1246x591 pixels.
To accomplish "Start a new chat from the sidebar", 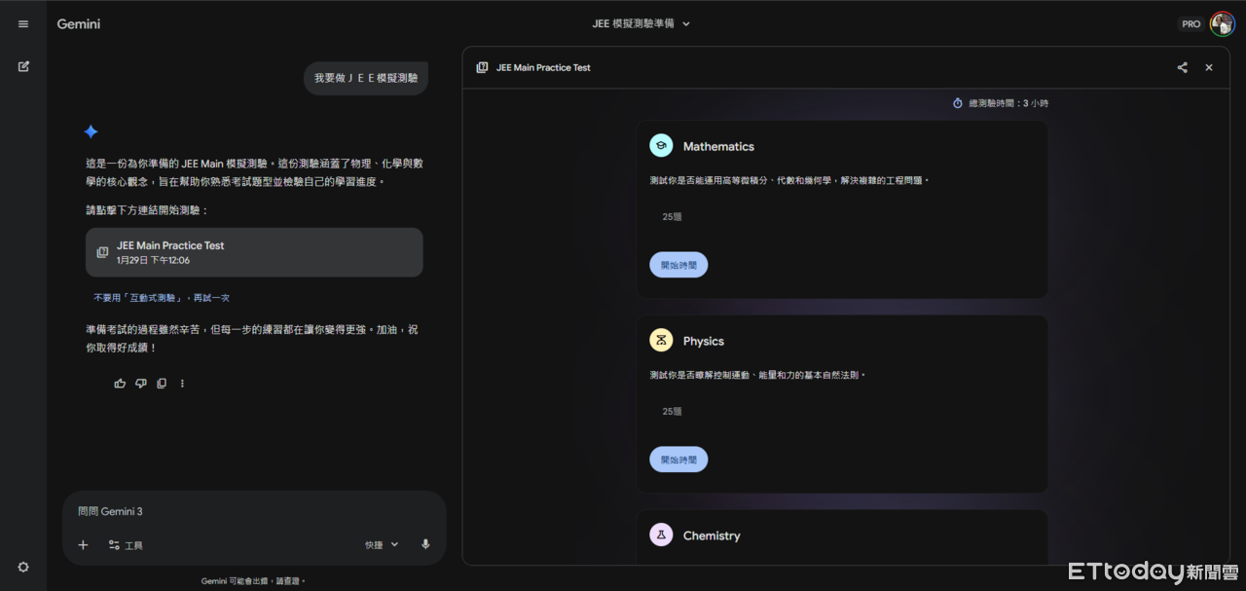I will (x=22, y=66).
